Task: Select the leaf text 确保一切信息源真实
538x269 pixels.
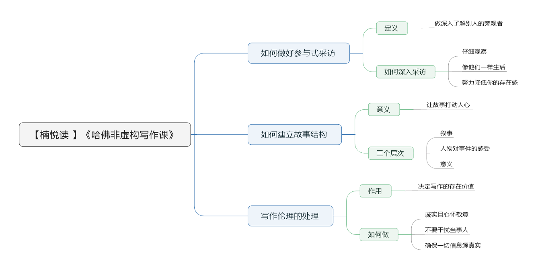Action: pyautogui.click(x=453, y=245)
